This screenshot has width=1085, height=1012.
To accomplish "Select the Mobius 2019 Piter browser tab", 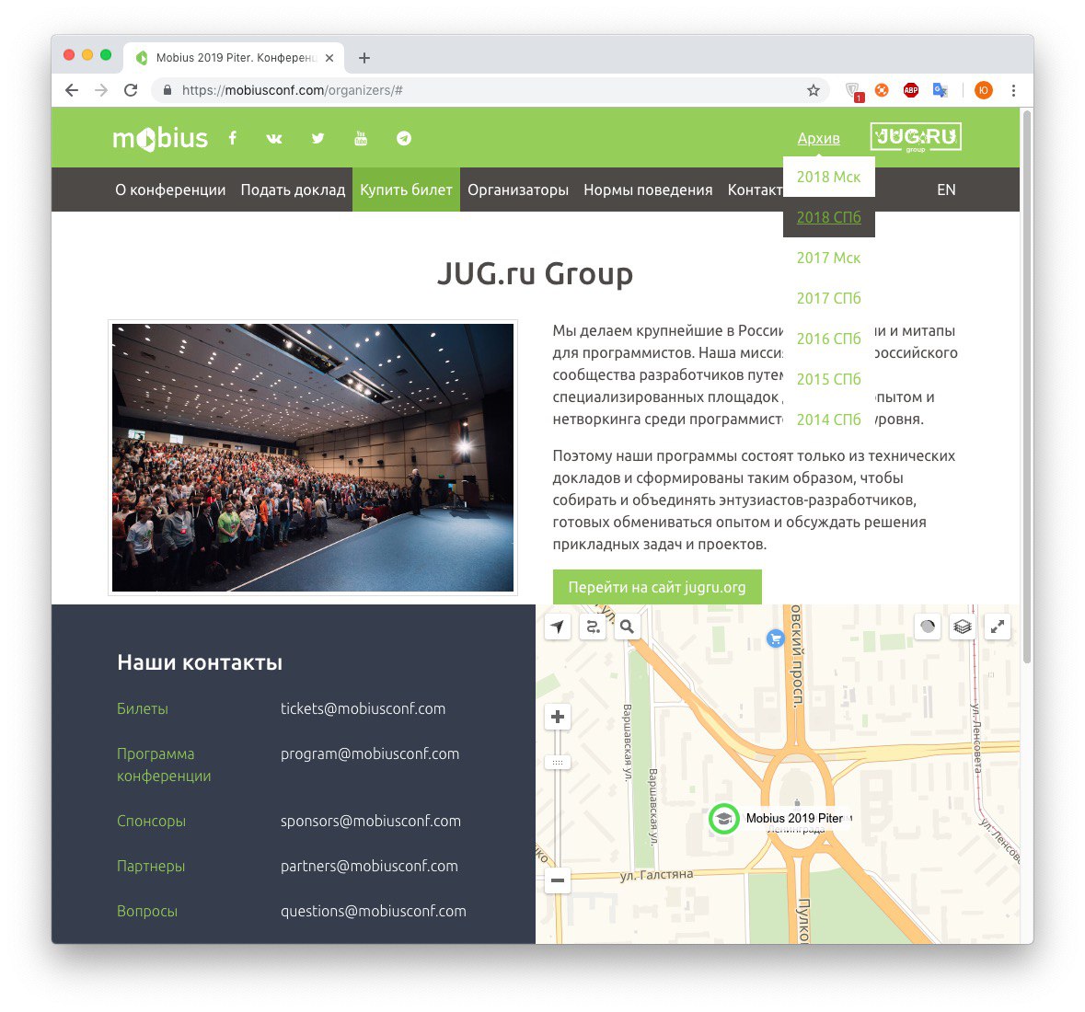I will click(x=234, y=58).
